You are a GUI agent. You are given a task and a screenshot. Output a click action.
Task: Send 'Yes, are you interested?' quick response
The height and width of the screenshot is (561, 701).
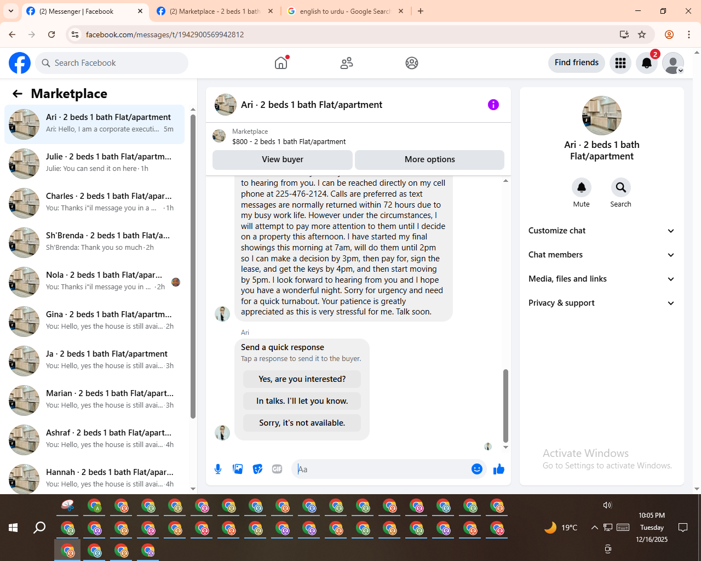[302, 379]
